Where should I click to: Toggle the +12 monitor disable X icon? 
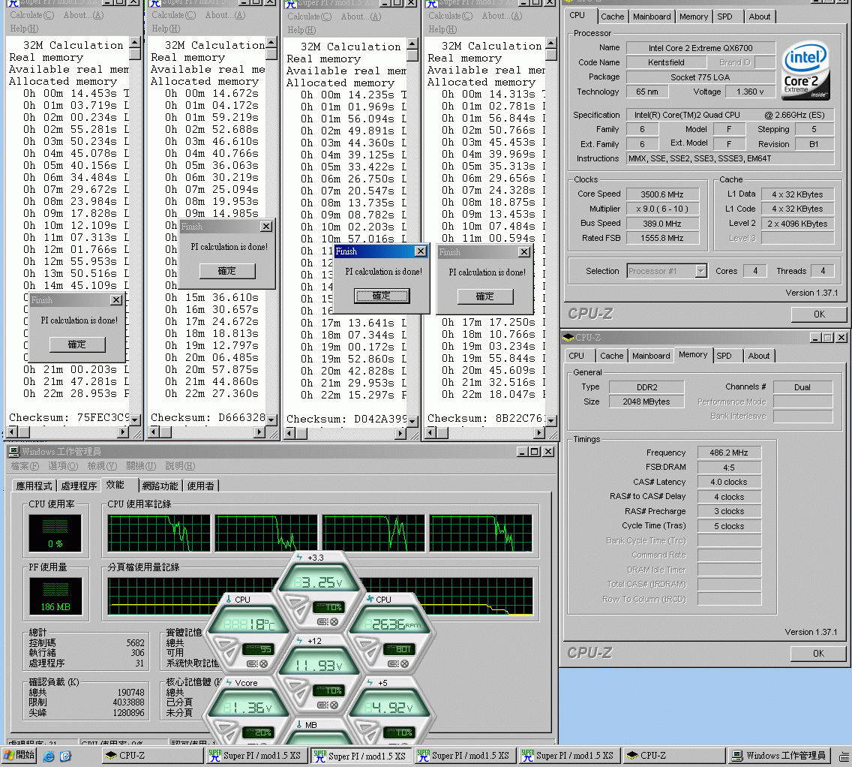tap(334, 705)
